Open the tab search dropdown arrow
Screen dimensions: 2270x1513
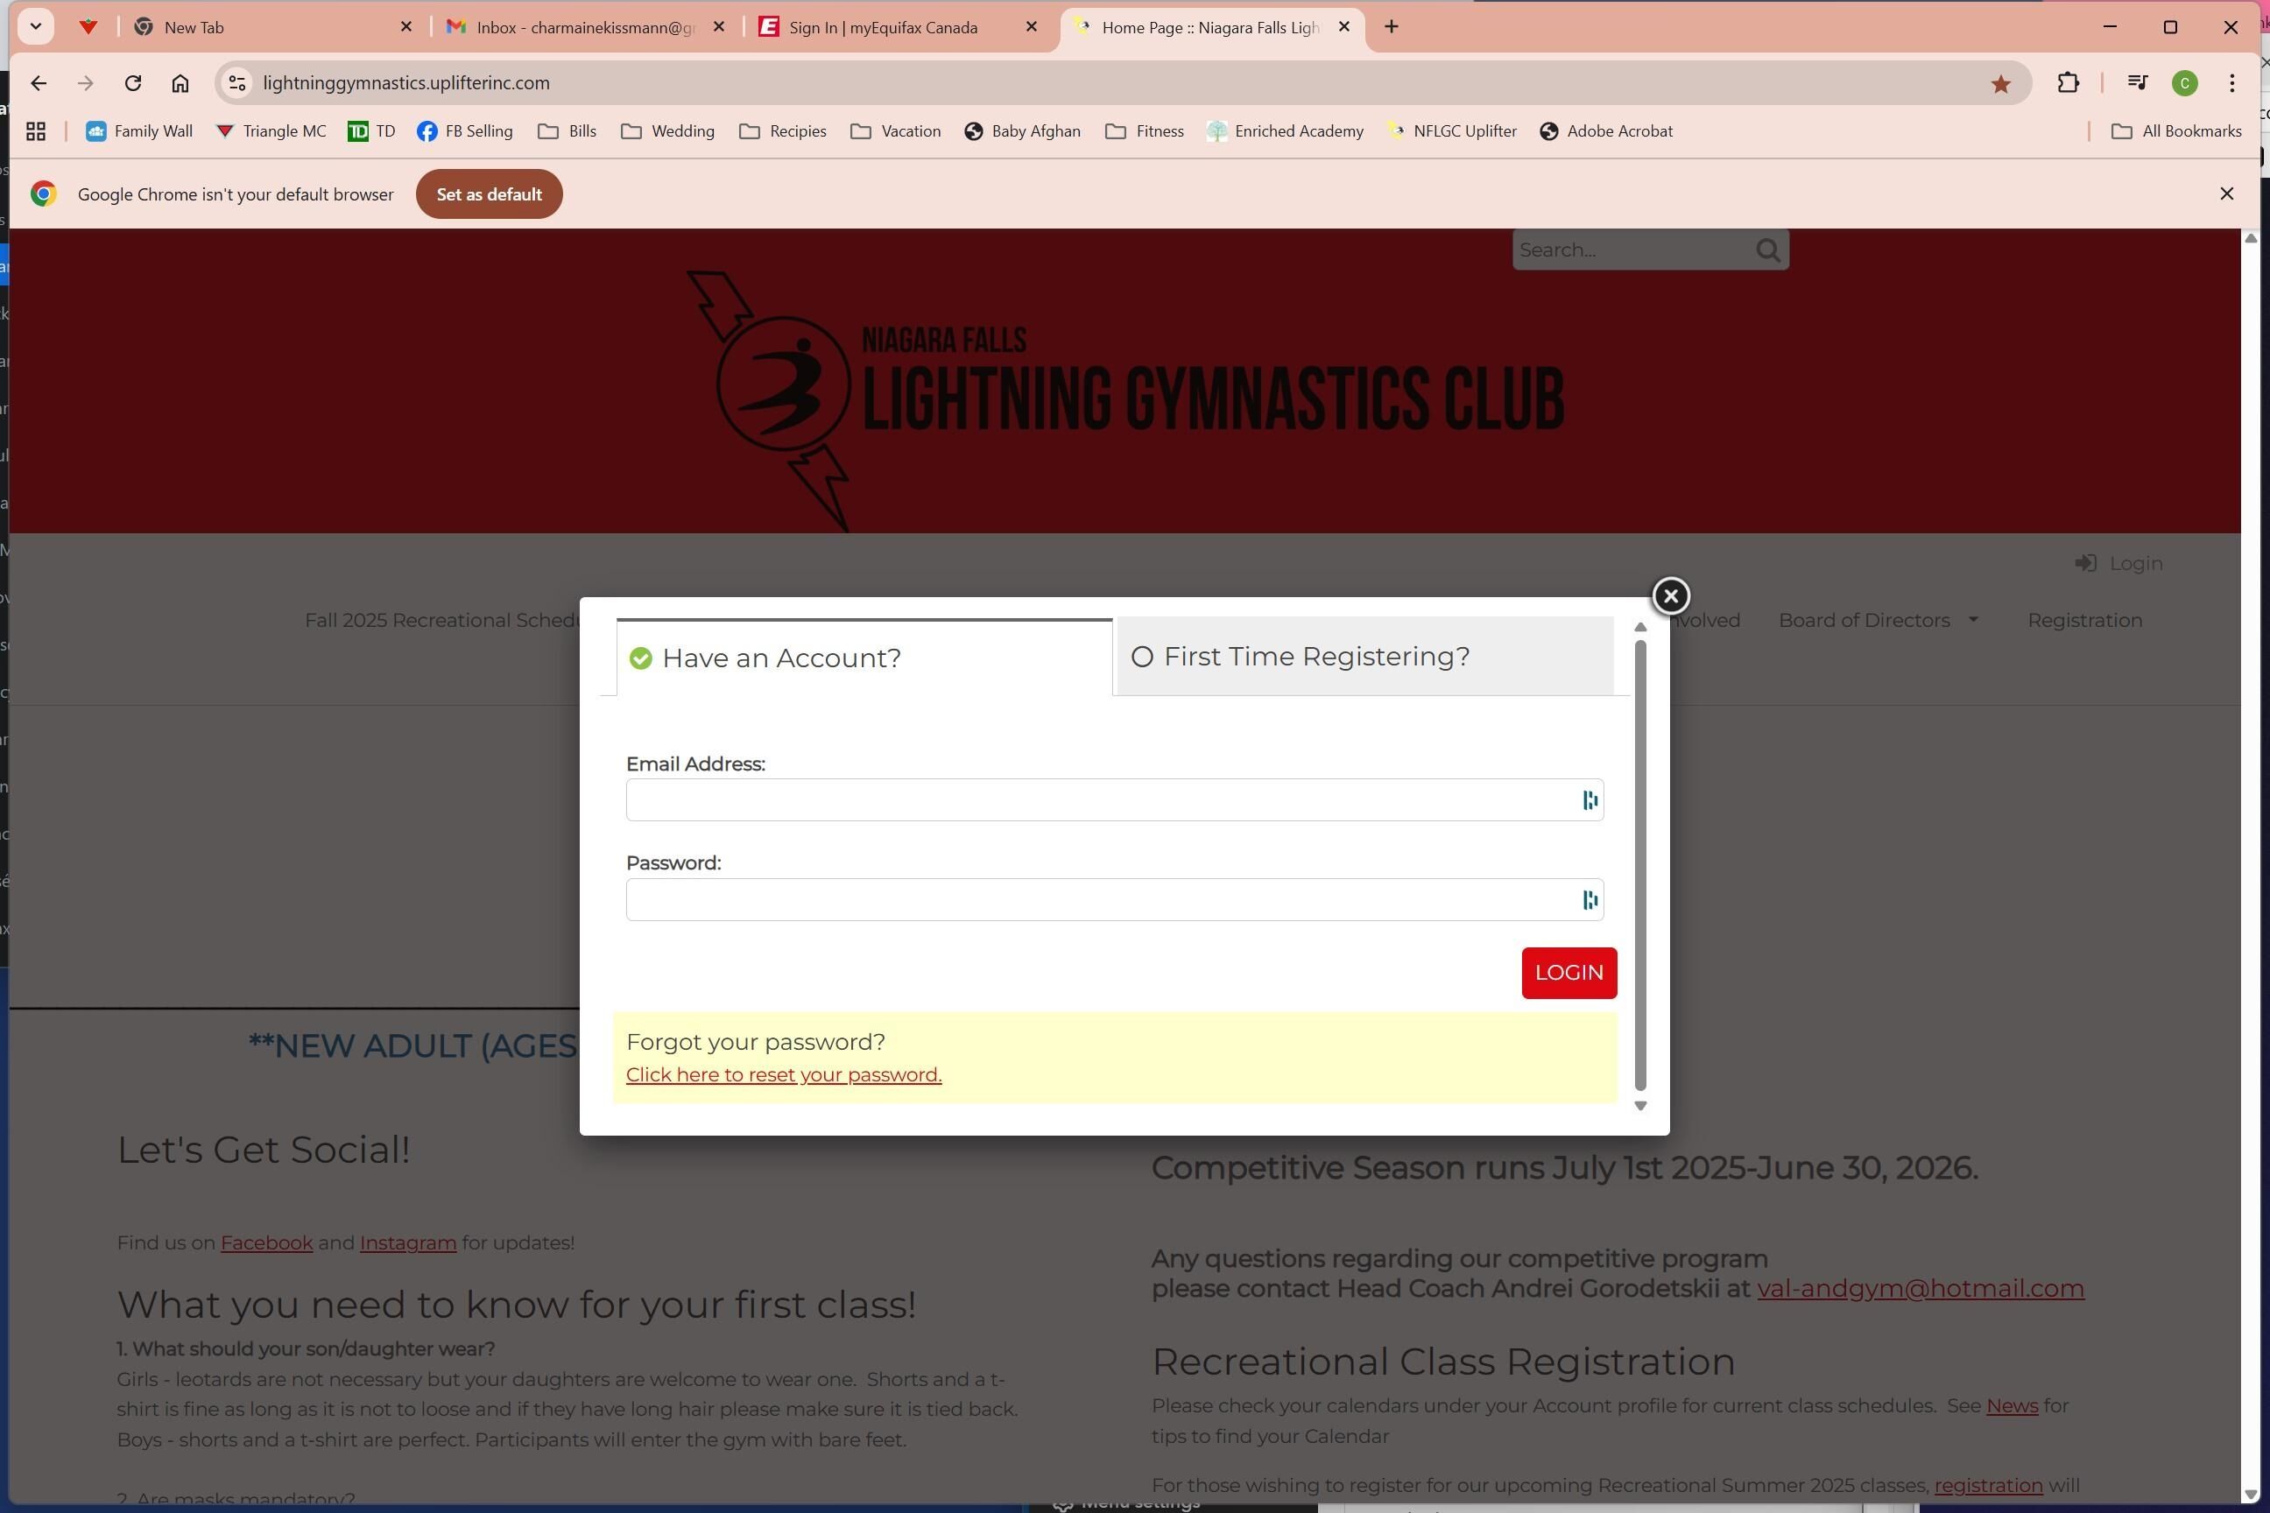[36, 27]
